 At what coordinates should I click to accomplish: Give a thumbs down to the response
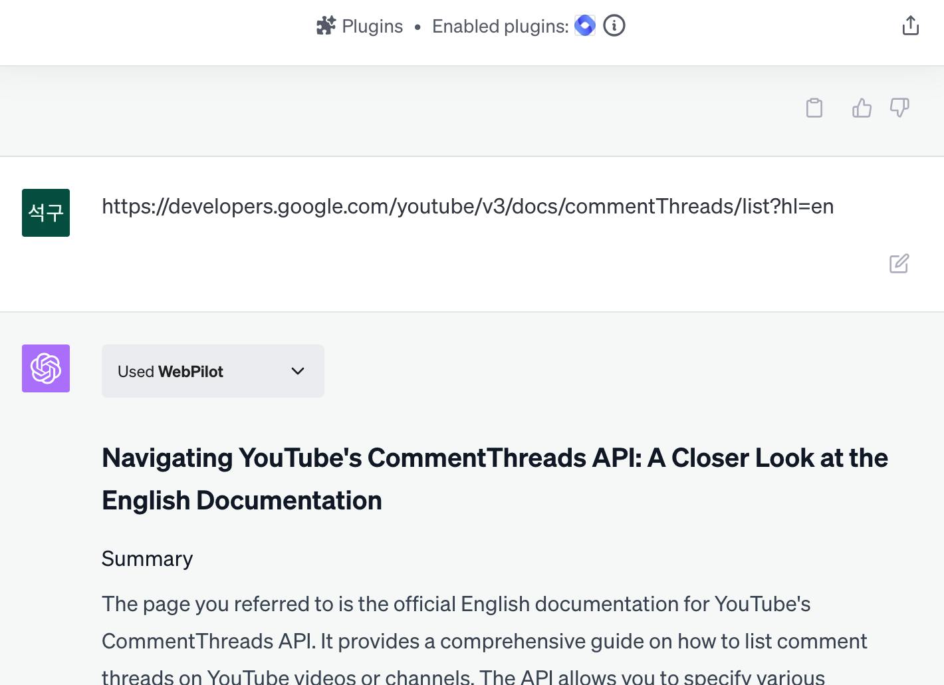coord(899,108)
